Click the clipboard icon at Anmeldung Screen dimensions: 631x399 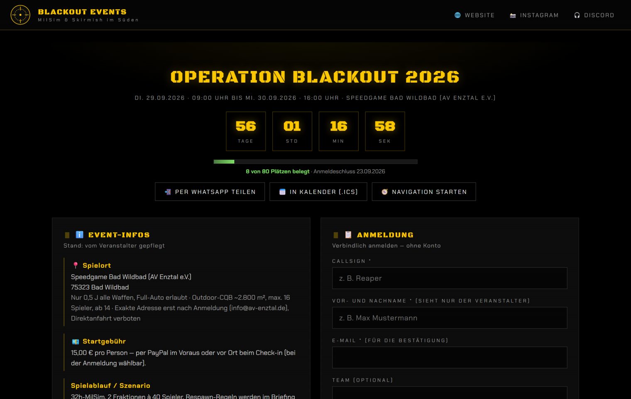pos(348,235)
